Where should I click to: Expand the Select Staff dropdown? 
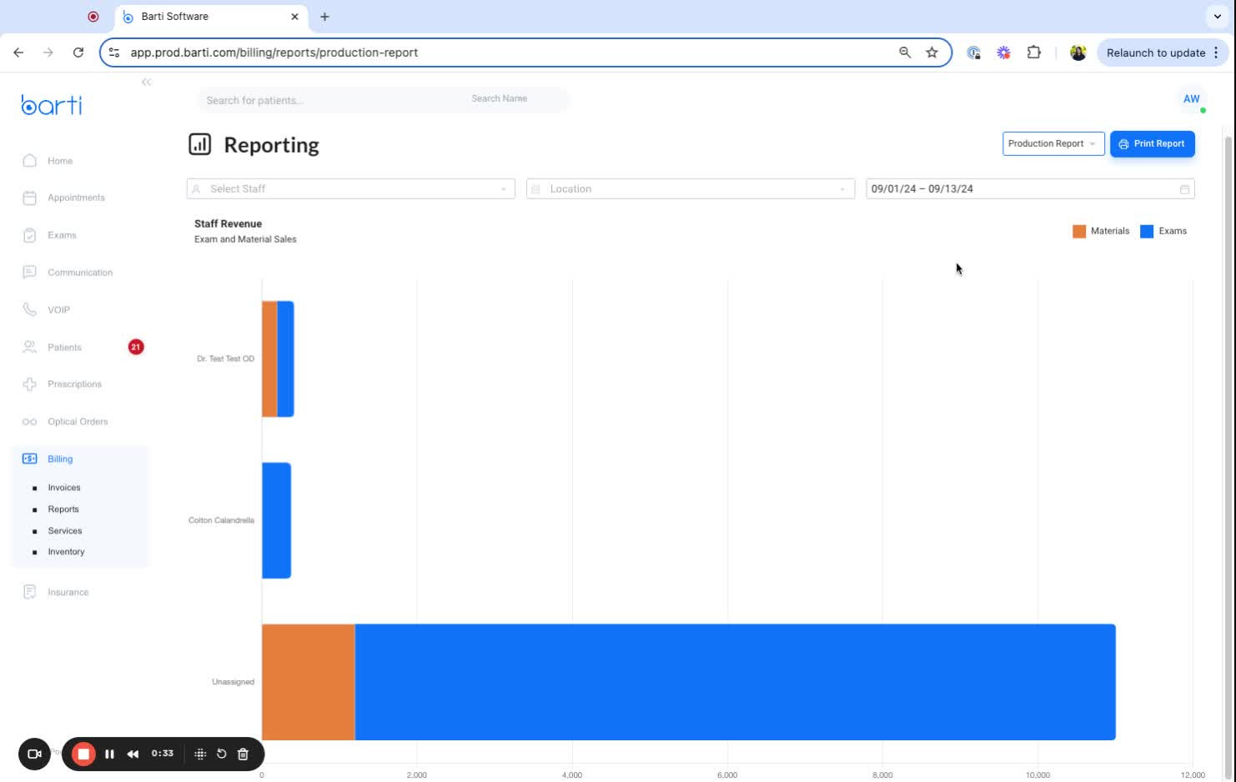point(351,189)
